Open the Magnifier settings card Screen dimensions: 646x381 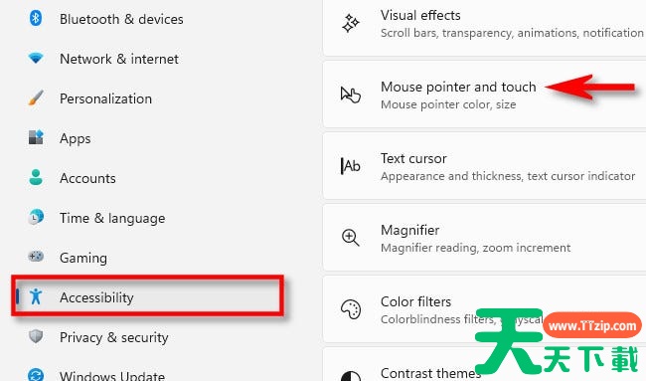(x=485, y=238)
